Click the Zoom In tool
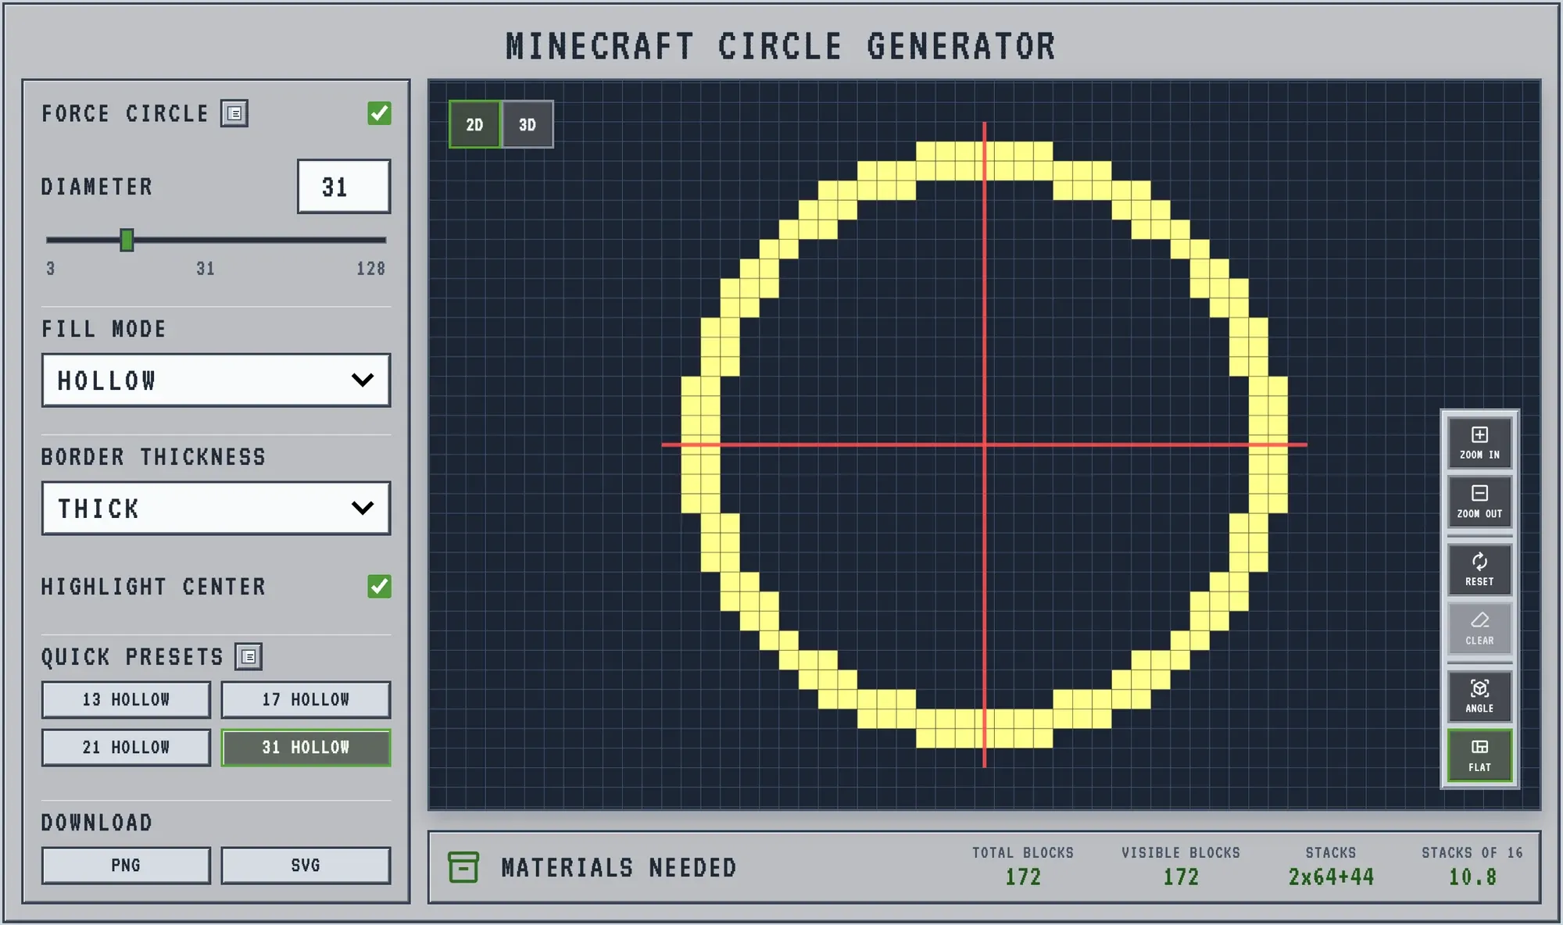 (x=1479, y=443)
